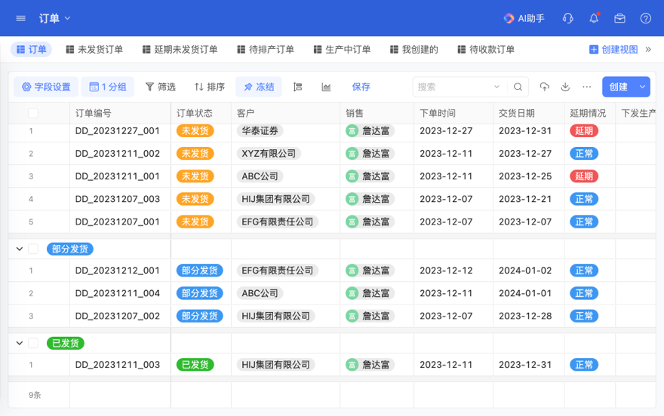Collapse the 已发货 group
Screen dimensions: 664x416
point(20,344)
